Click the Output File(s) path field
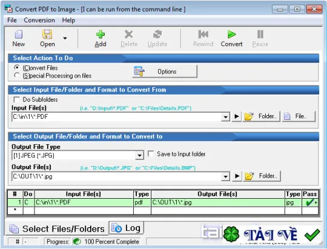Screen dimensions: 327x249 point(116,176)
